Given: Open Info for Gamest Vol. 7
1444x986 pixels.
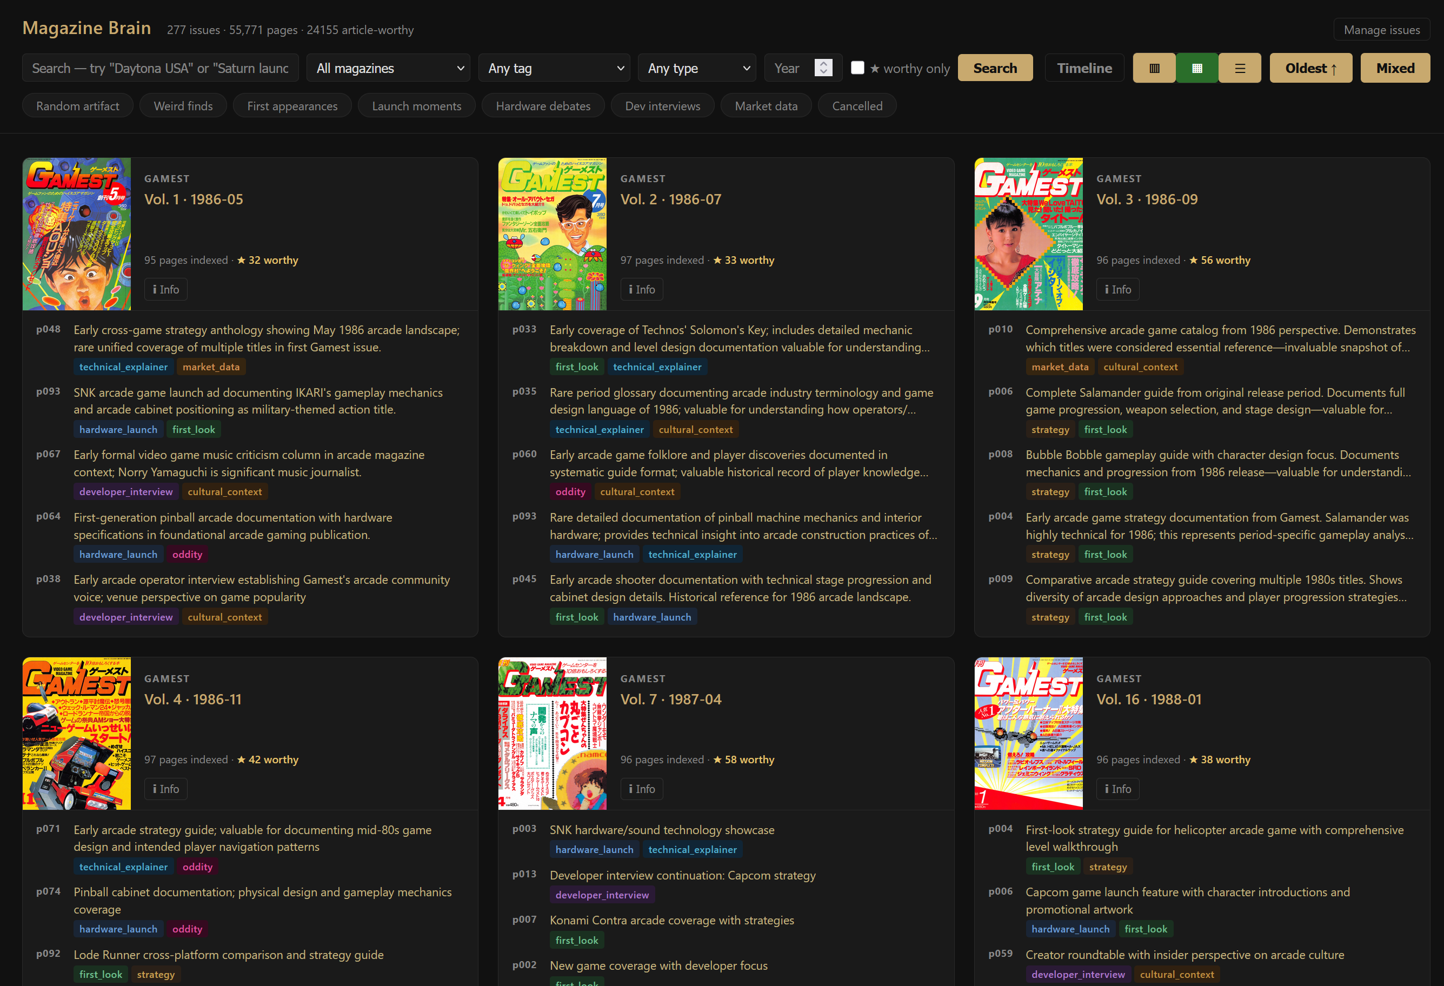Looking at the screenshot, I should (642, 789).
